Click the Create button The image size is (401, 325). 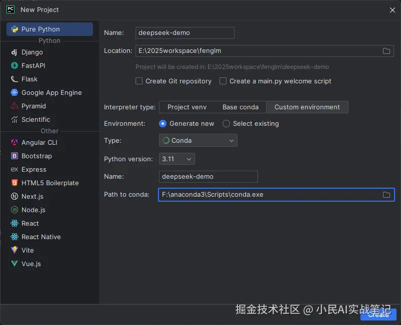[x=378, y=315]
